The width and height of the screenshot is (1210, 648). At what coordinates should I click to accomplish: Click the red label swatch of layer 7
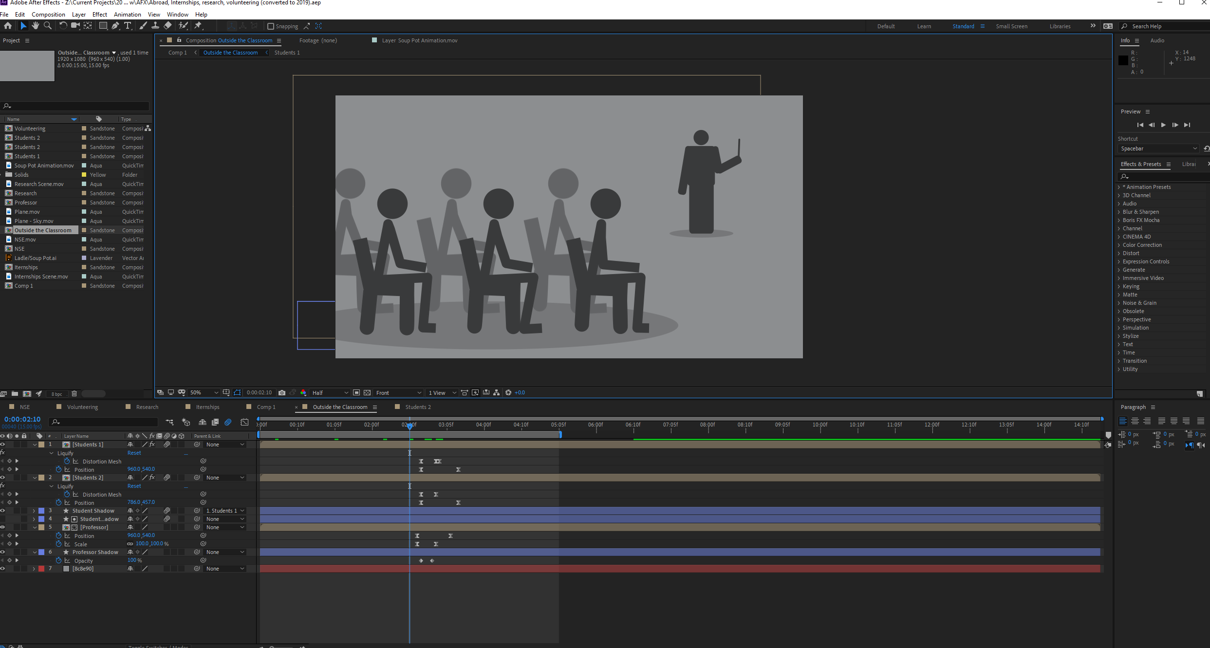tap(41, 569)
